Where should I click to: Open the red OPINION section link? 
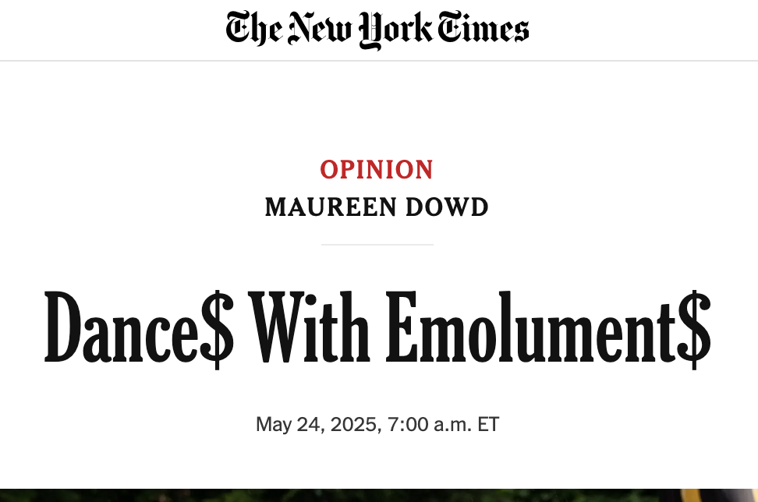[x=377, y=170]
